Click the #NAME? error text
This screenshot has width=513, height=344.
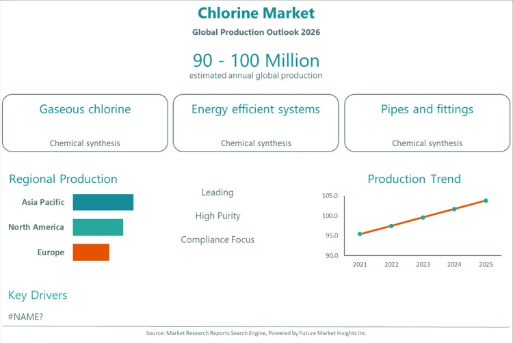coord(25,317)
